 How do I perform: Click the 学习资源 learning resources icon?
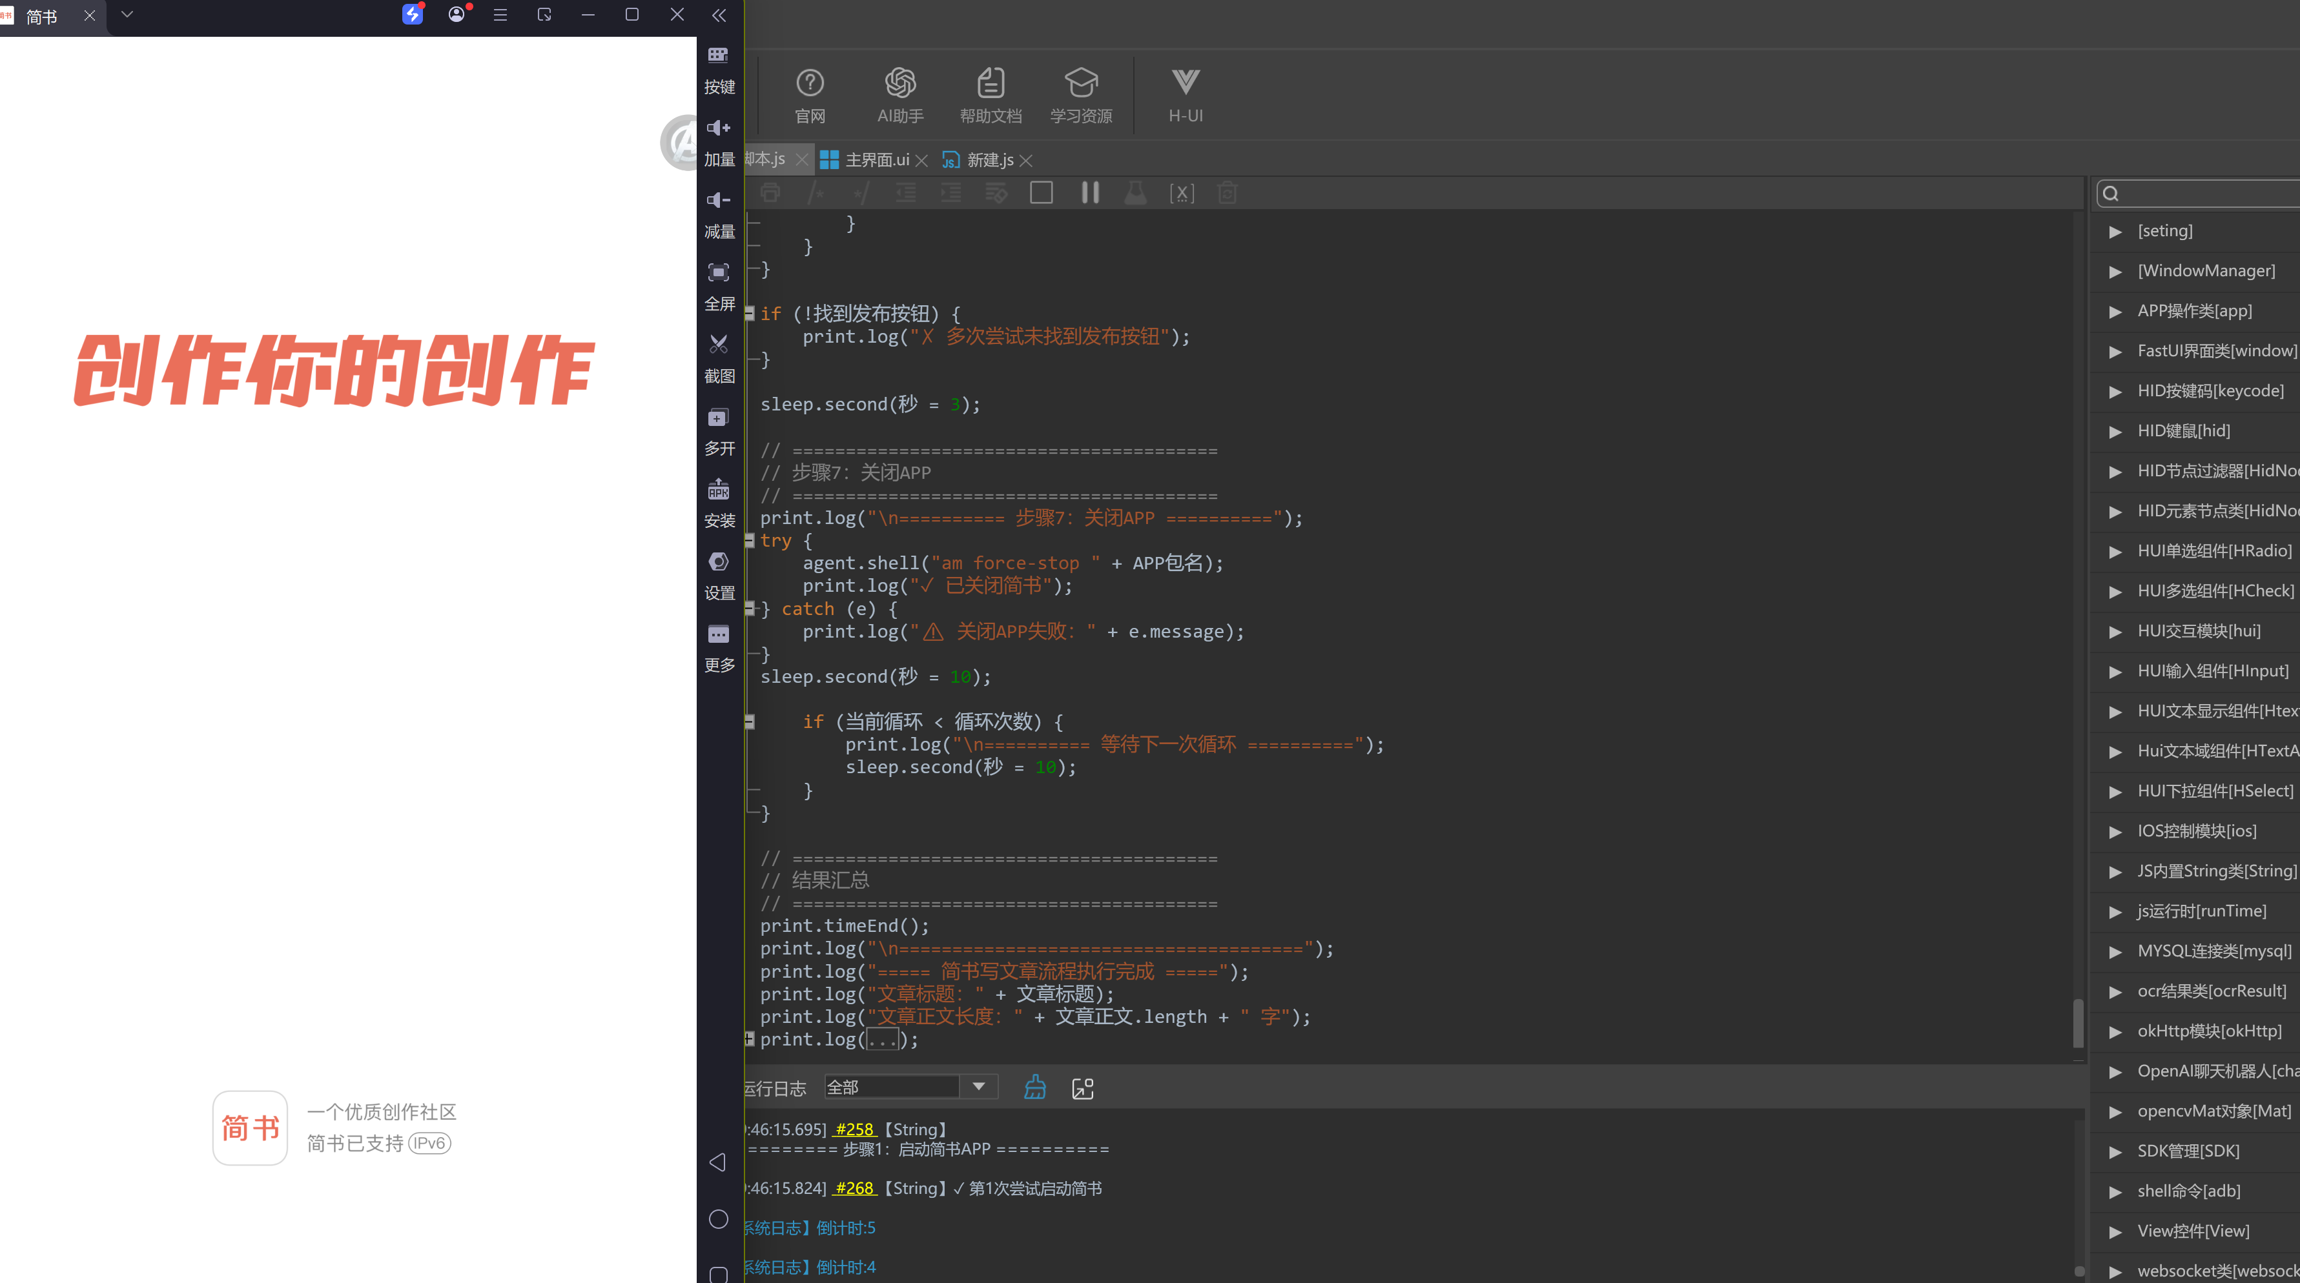[x=1080, y=96]
